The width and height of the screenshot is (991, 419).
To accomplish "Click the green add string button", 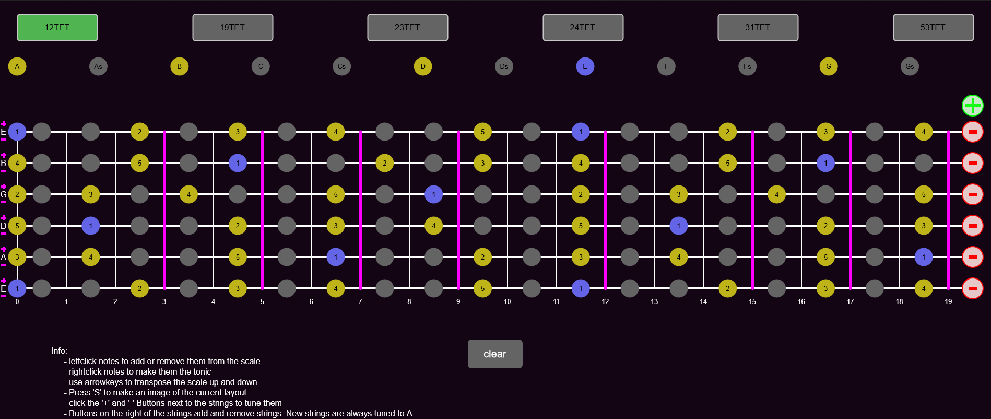I will pos(972,106).
